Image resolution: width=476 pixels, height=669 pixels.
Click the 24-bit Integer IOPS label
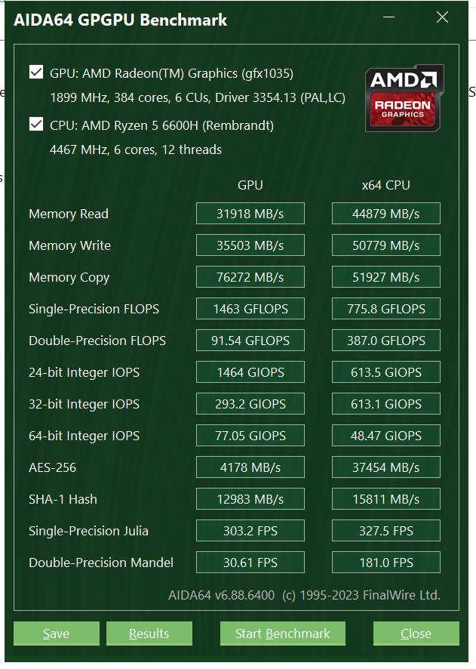point(84,372)
